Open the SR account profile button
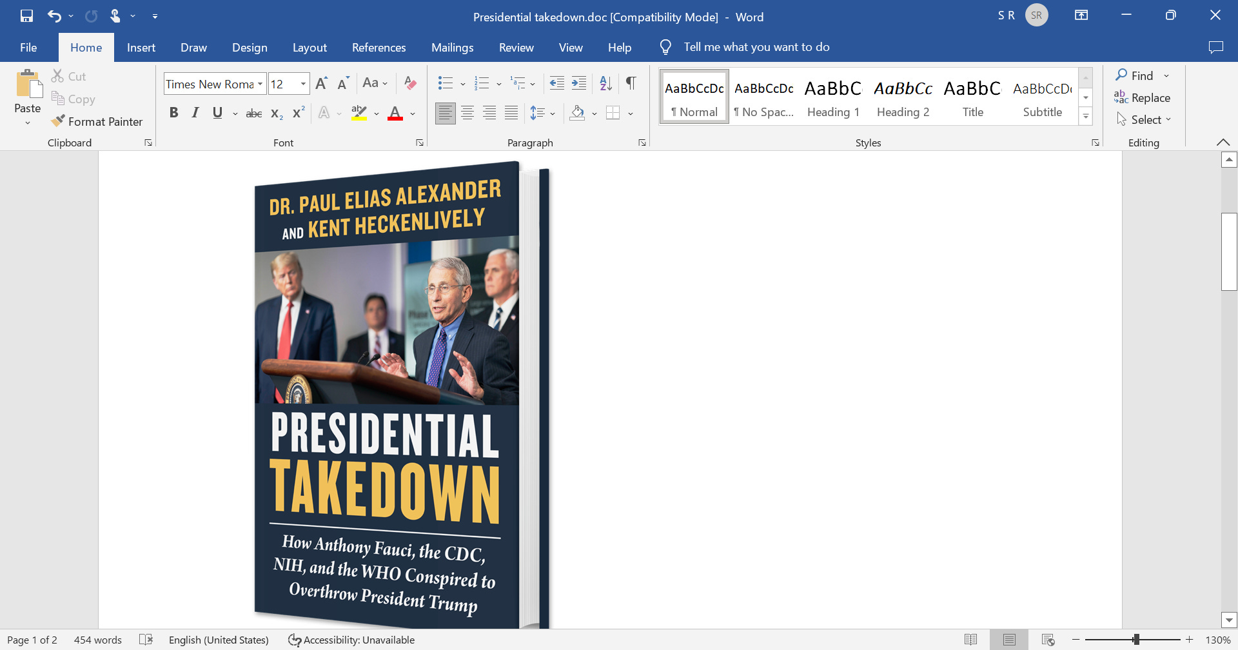This screenshot has height=650, width=1238. pos(1036,15)
